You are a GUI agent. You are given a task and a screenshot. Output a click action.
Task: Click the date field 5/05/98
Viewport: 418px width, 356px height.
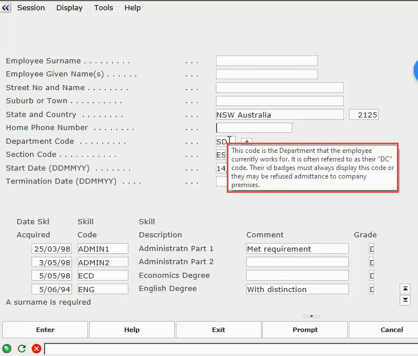(51, 276)
